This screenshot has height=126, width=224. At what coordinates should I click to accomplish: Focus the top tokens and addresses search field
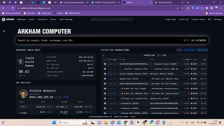(112, 19)
